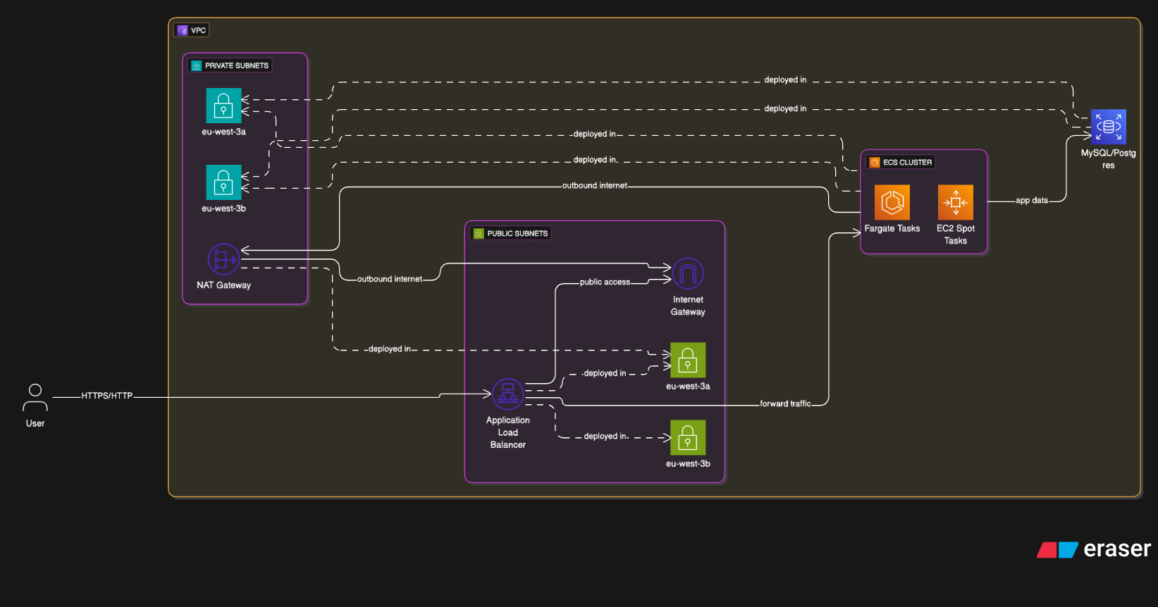The width and height of the screenshot is (1158, 607).
Task: Select the EC2 Spot Tasks icon
Action: tap(955, 203)
